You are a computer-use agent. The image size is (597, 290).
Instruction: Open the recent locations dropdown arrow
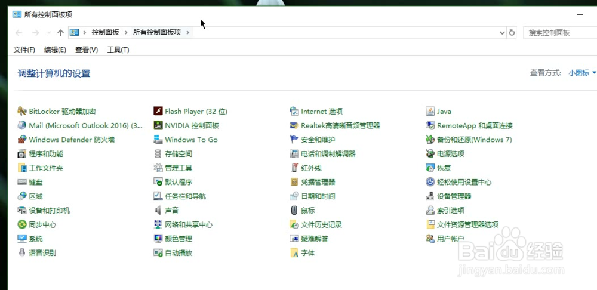click(49, 33)
